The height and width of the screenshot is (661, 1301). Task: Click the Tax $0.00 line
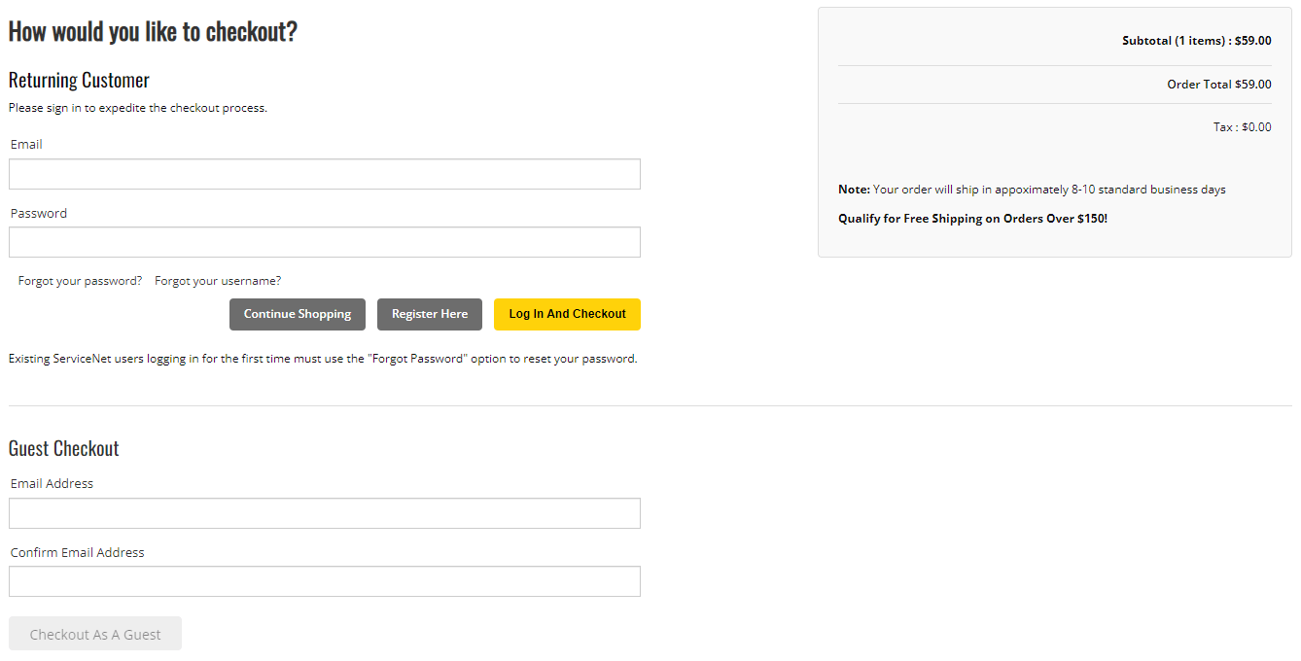click(x=1242, y=126)
